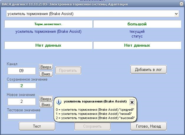Click the Готово, Назад button

pos(148,126)
